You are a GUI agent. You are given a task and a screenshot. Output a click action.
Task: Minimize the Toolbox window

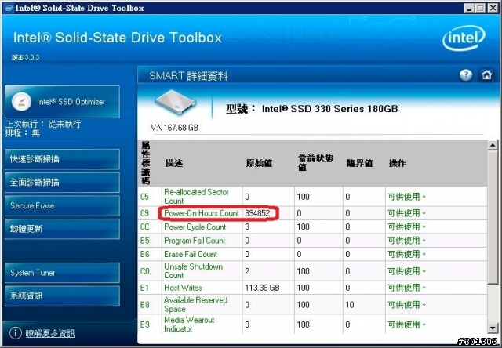pyautogui.click(x=470, y=8)
